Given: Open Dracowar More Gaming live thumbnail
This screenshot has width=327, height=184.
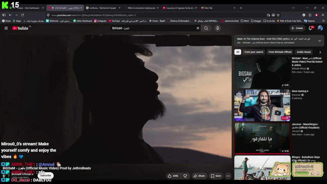Looking at the screenshot, I should (262, 105).
